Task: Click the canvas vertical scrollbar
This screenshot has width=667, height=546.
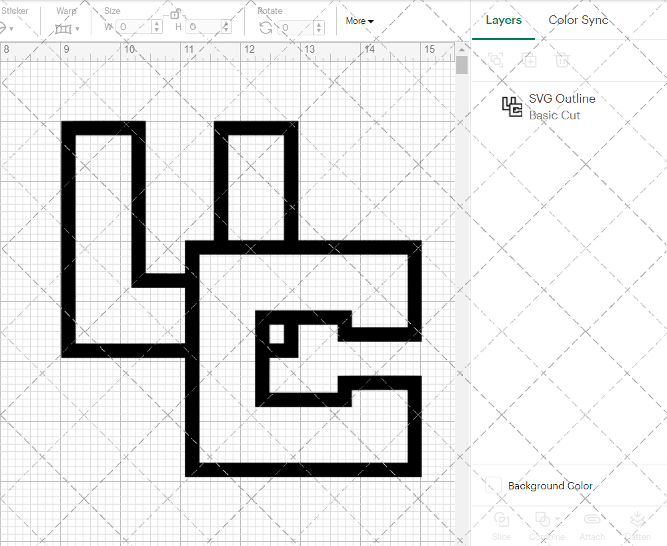Action: [x=462, y=65]
